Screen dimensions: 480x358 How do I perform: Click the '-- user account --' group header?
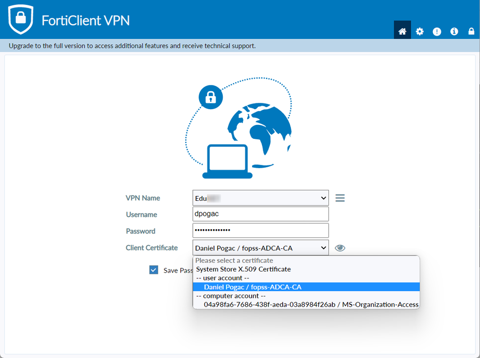(x=306, y=278)
